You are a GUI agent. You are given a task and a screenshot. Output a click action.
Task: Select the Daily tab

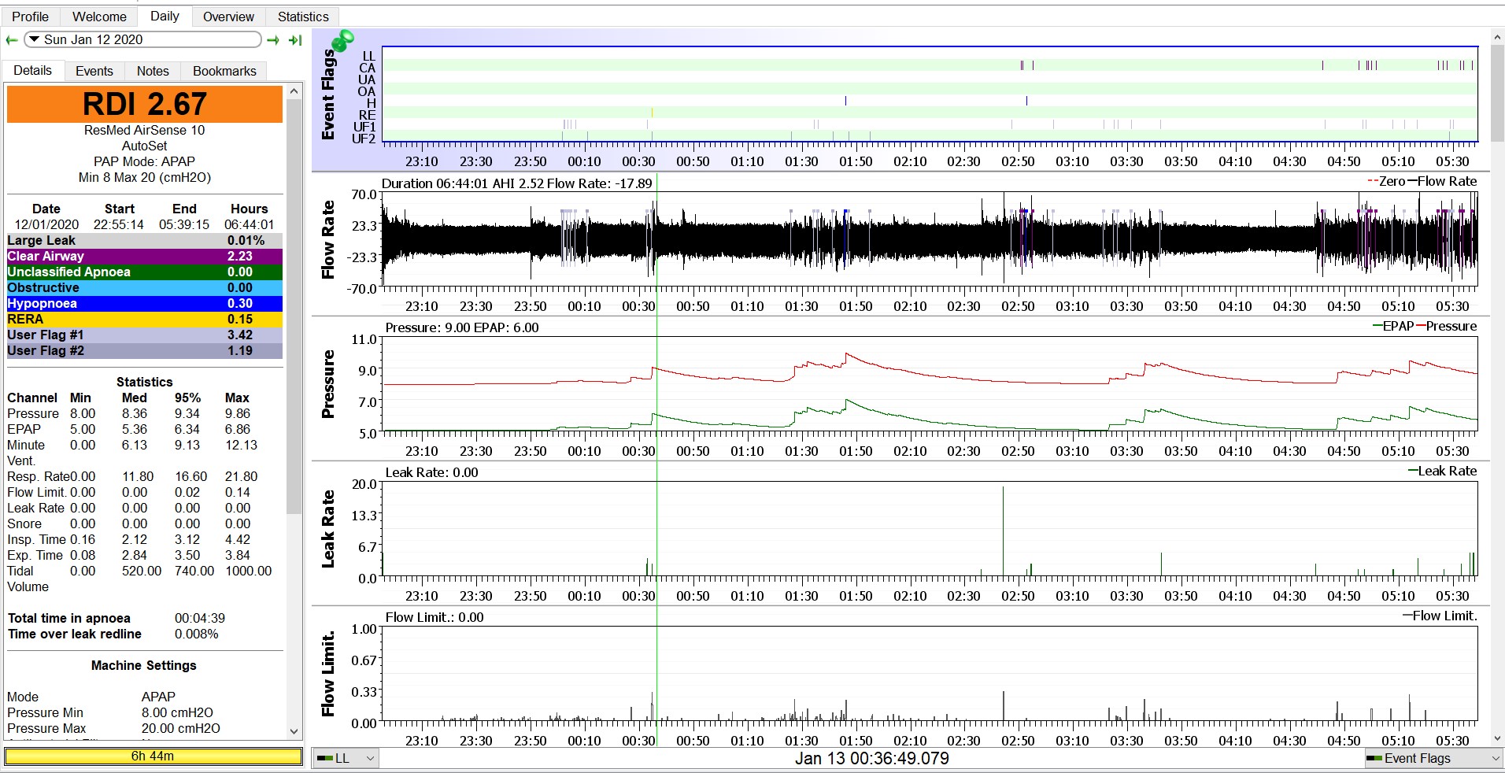pyautogui.click(x=165, y=16)
